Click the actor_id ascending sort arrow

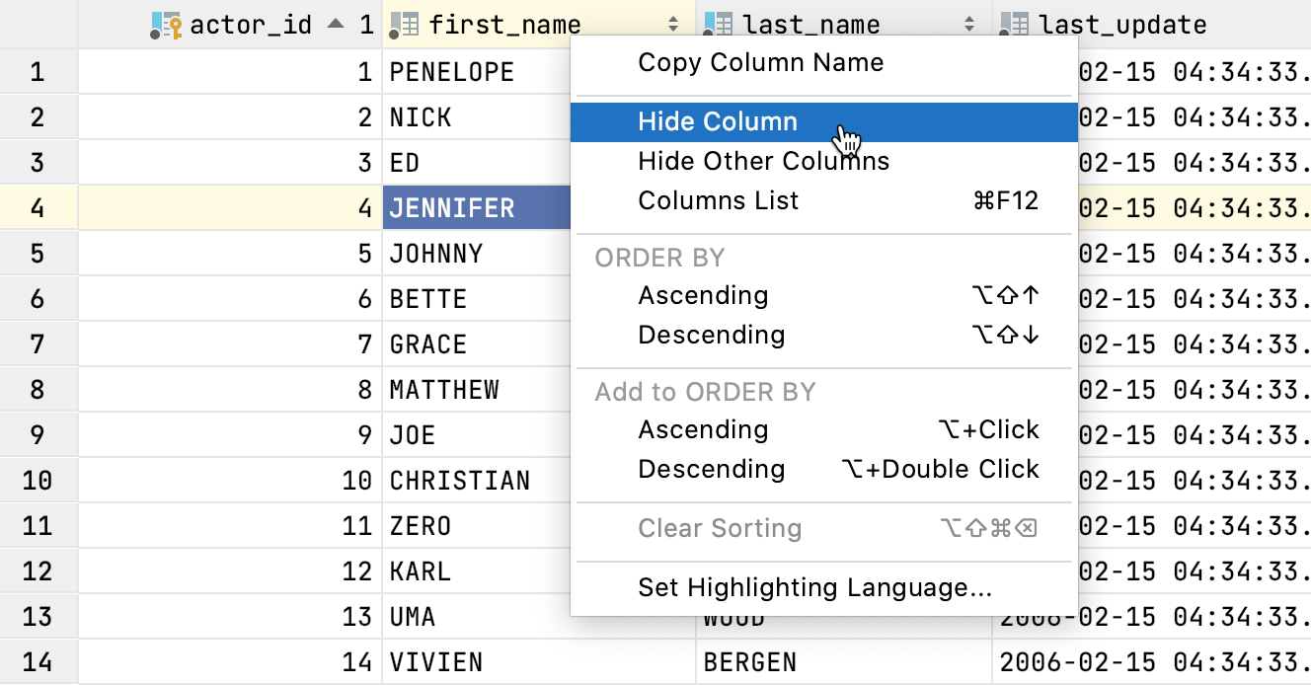[337, 24]
